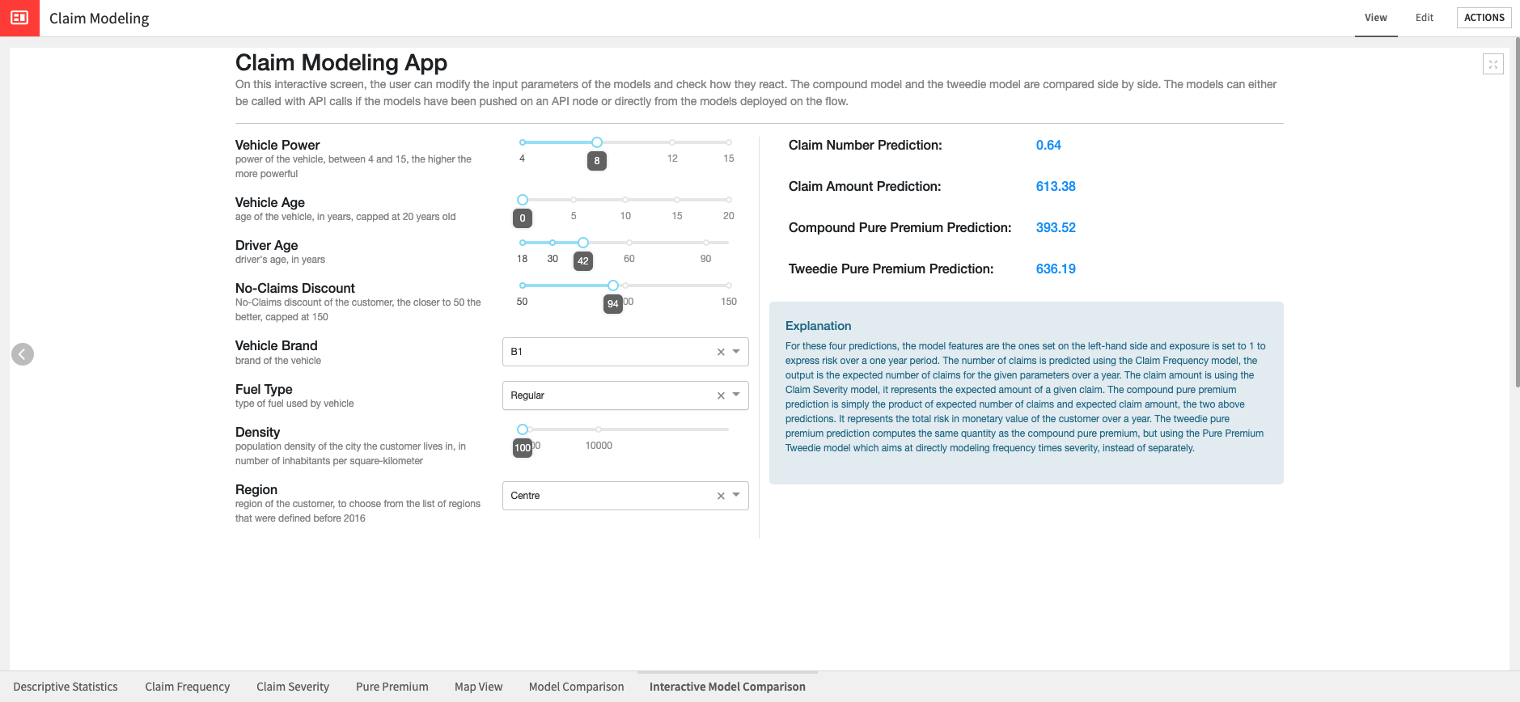Click the previous slide arrow circle
Image resolution: width=1520 pixels, height=702 pixels.
tap(23, 354)
